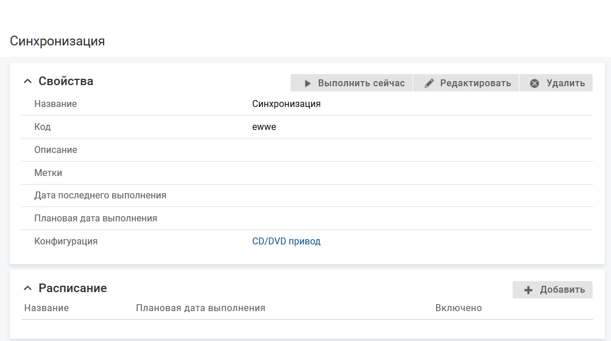Image resolution: width=611 pixels, height=341 pixels.
Task: Select the Синхронизация value in the Название row
Action: pos(286,104)
